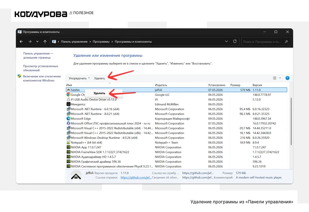The height and width of the screenshot is (212, 309).
Task: Sort by the 'Версия' column header
Action: 257,85
